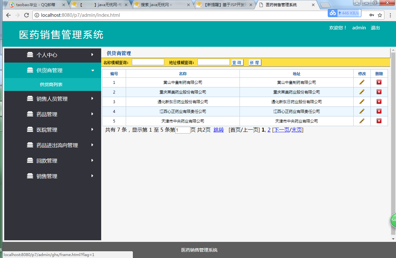Click the 名称 column header
This screenshot has width=396, height=258.
click(183, 74)
